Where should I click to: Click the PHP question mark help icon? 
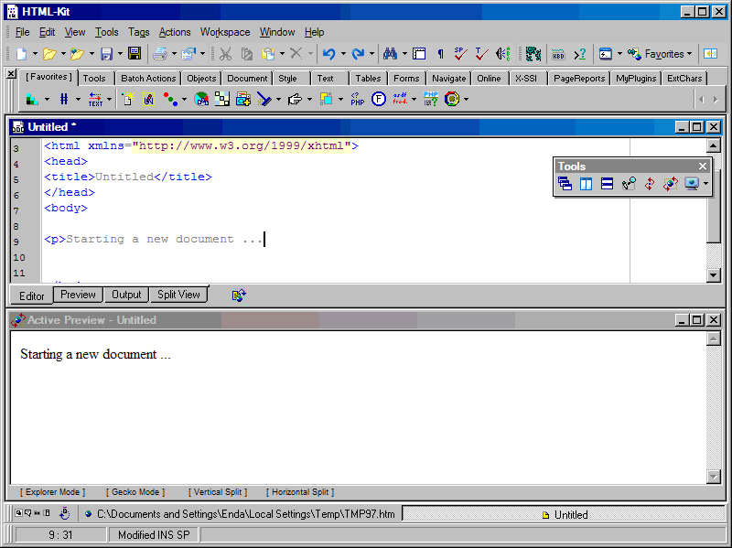click(430, 99)
